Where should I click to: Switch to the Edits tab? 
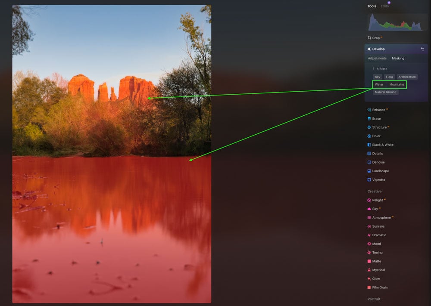pos(384,6)
